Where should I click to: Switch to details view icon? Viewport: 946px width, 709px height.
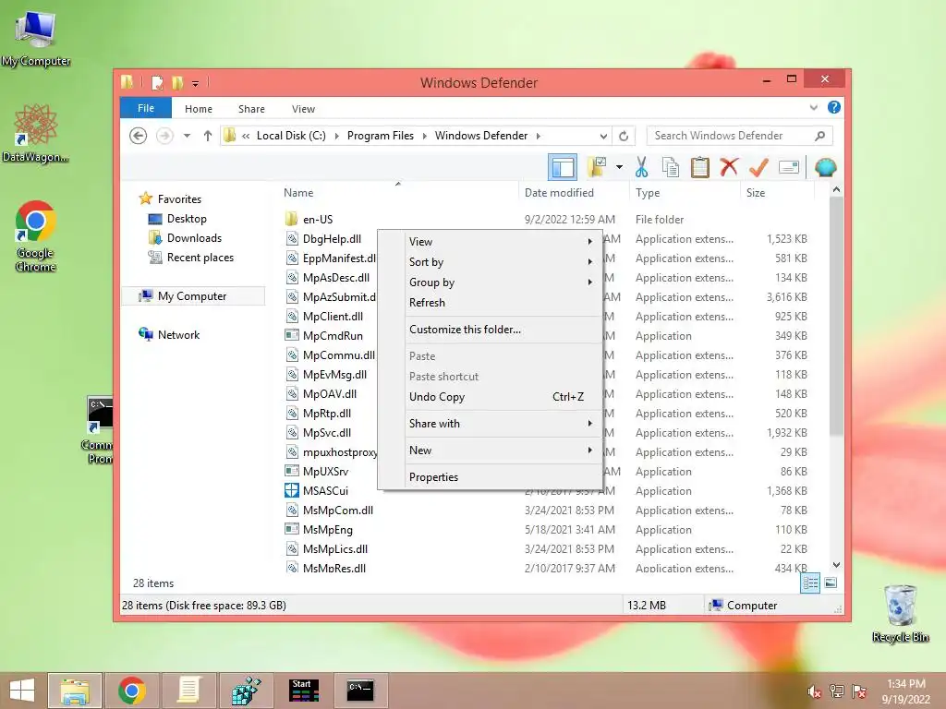810,583
